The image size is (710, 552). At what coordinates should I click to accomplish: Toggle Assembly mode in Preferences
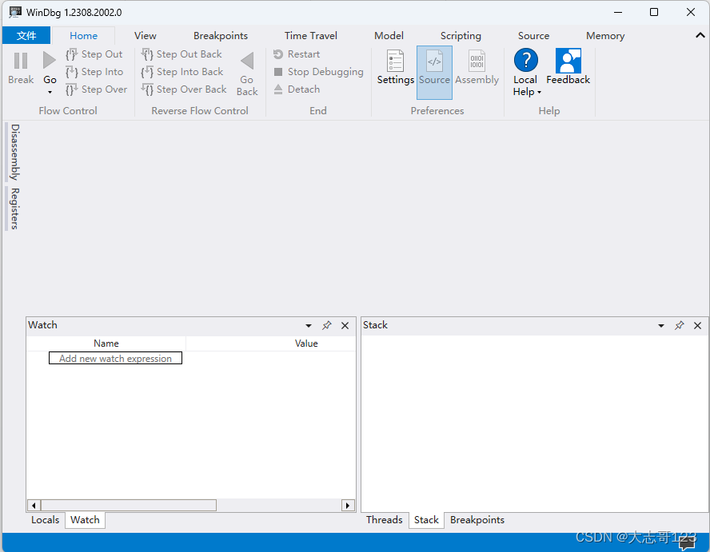tap(477, 68)
